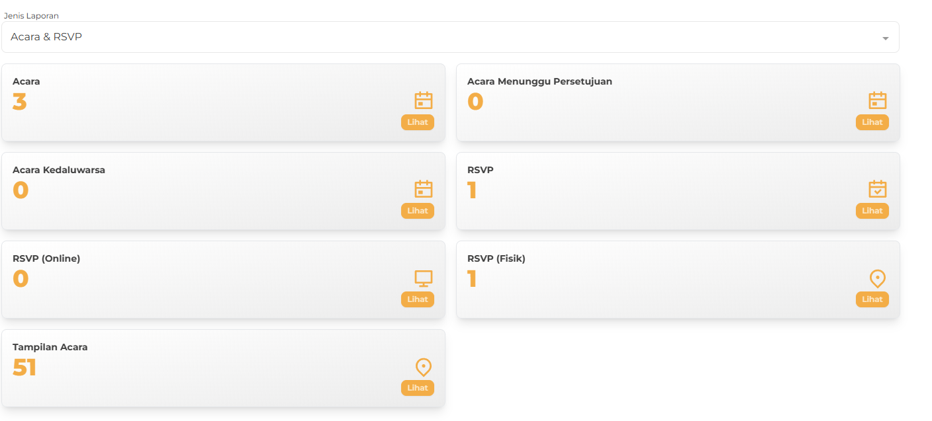Image resolution: width=932 pixels, height=421 pixels.
Task: Click the RSVP (Fisik) card title
Action: pyautogui.click(x=496, y=258)
